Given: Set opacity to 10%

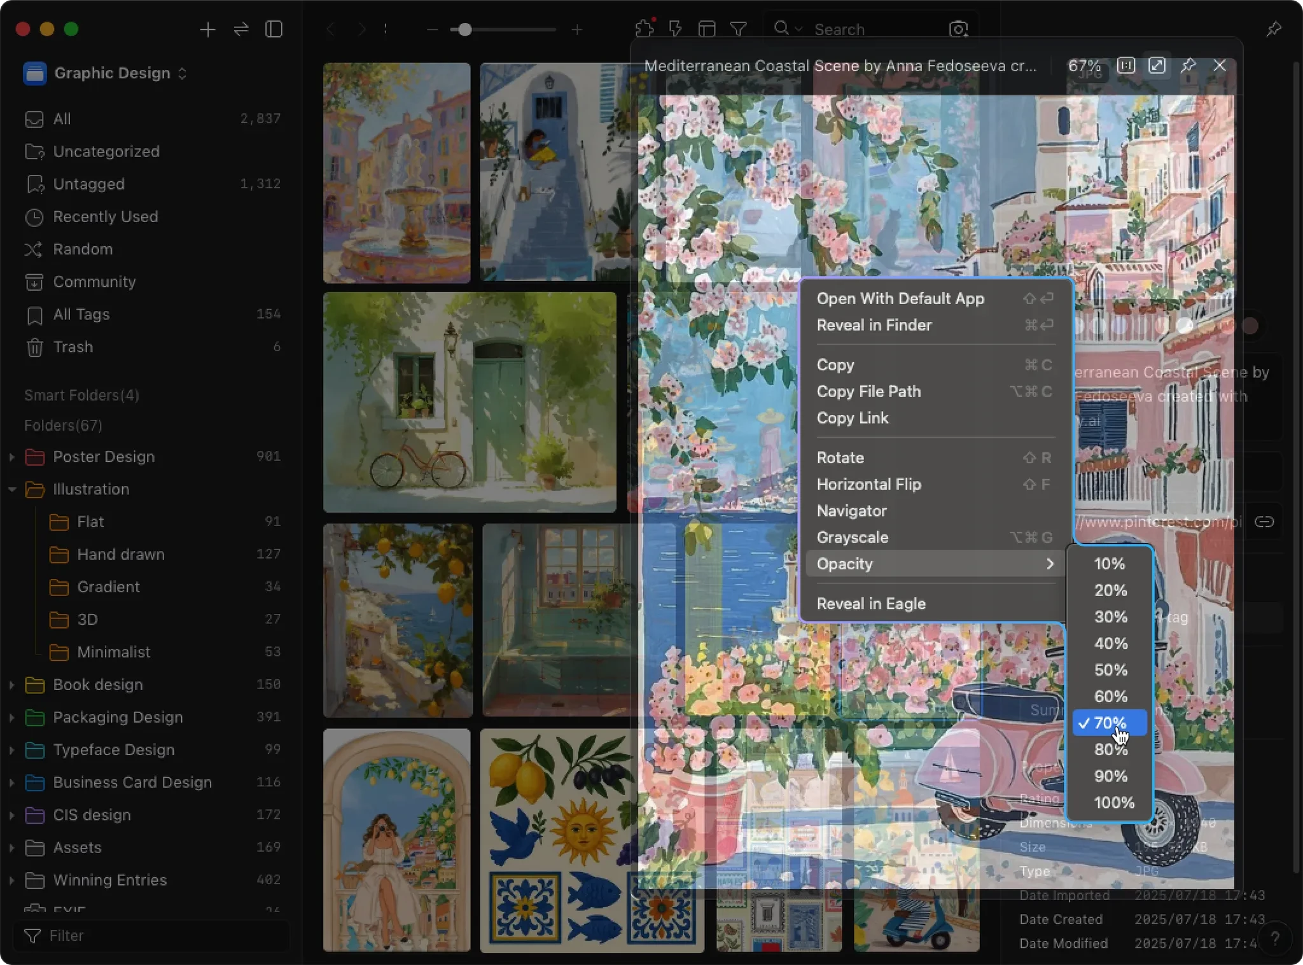Looking at the screenshot, I should [x=1110, y=564].
